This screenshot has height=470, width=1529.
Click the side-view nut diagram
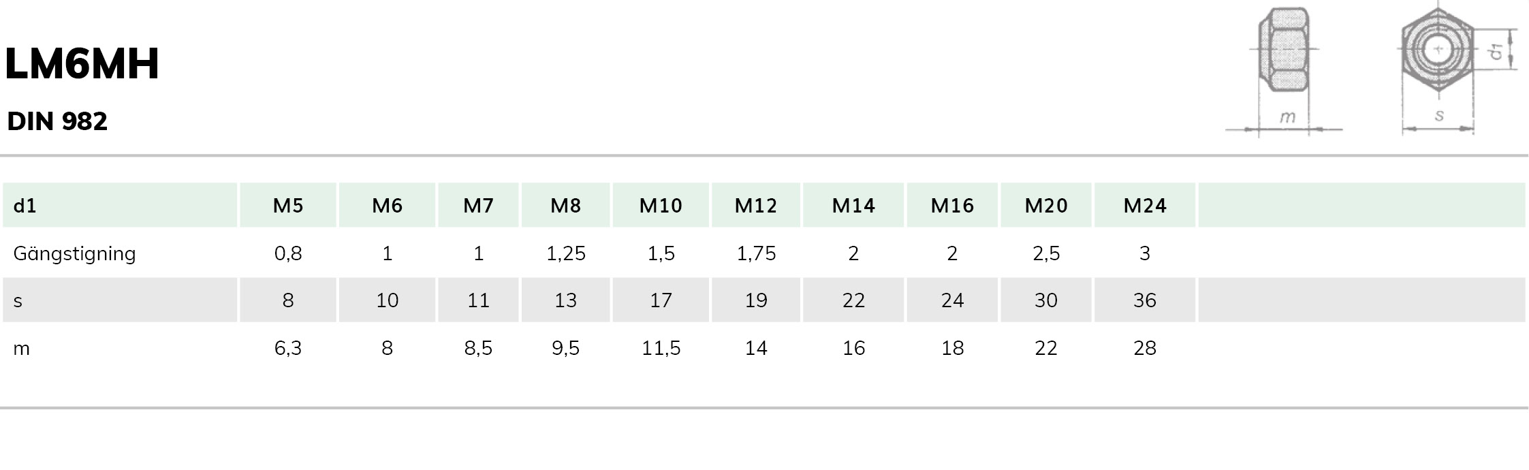pyautogui.click(x=1284, y=71)
